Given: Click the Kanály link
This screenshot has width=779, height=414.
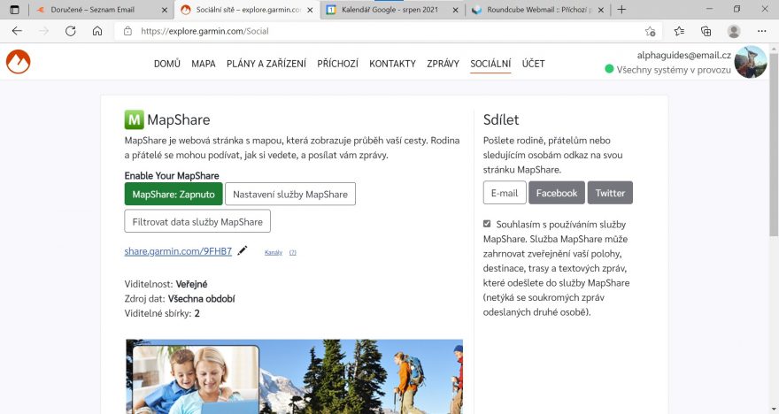Looking at the screenshot, I should coord(274,252).
